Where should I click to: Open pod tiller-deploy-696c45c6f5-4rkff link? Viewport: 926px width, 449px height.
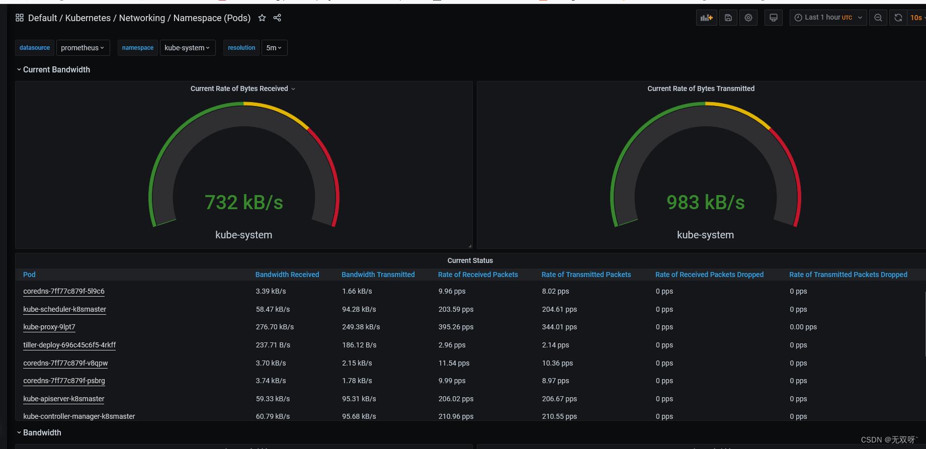69,345
